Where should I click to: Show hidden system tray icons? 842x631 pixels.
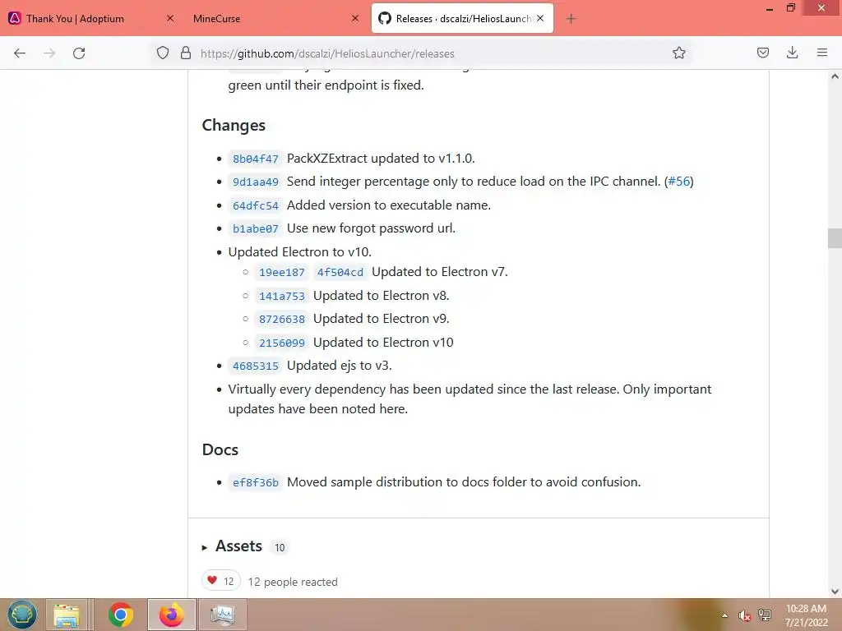coord(725,615)
